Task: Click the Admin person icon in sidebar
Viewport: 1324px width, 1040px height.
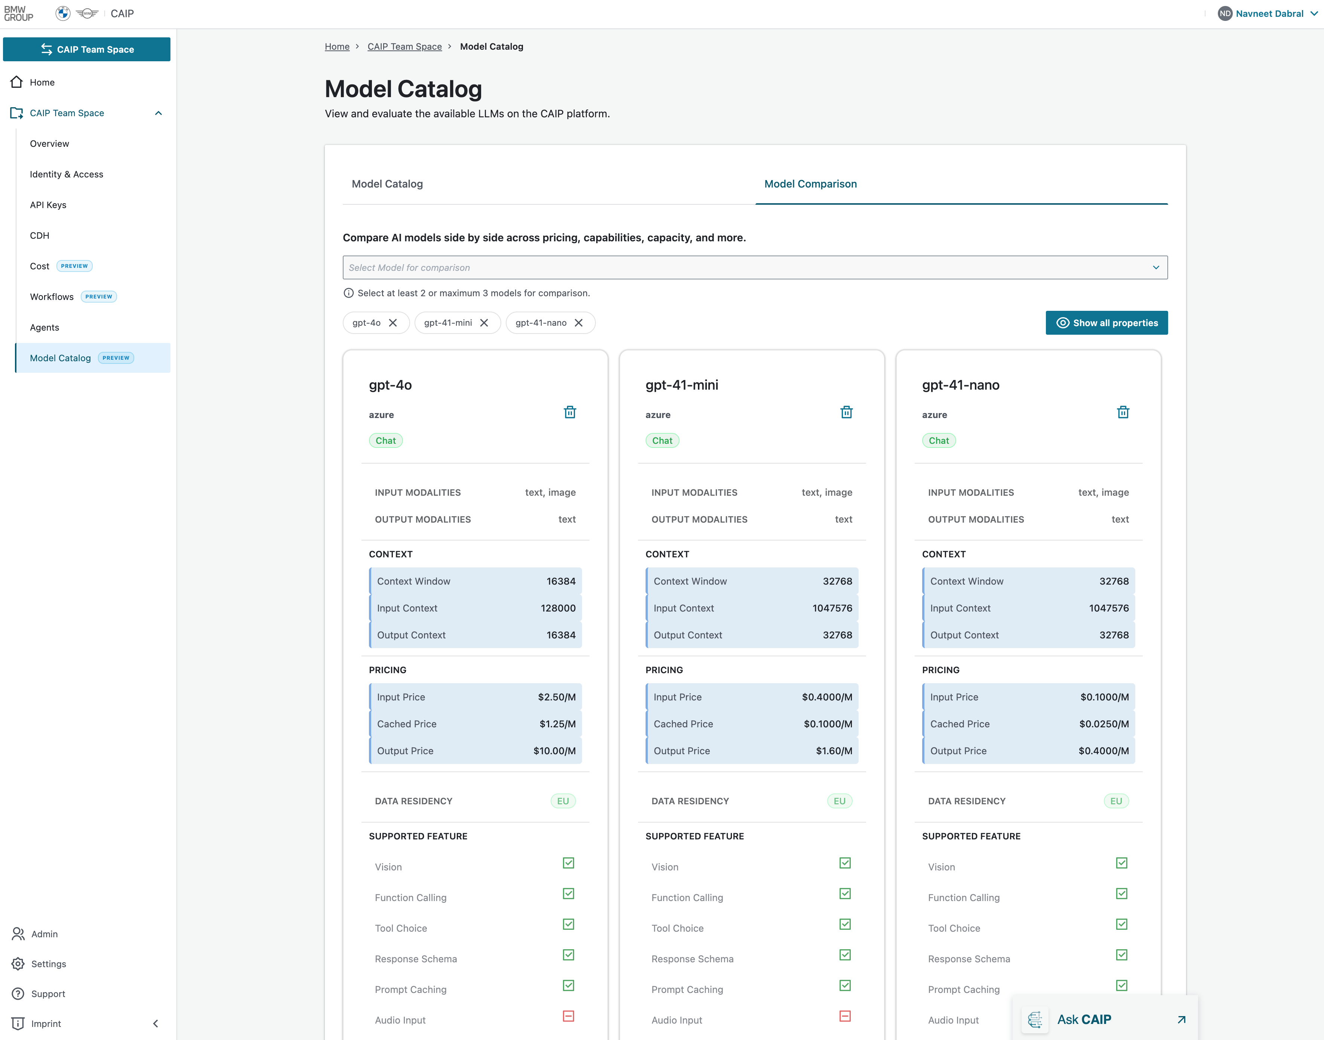Action: click(x=18, y=934)
